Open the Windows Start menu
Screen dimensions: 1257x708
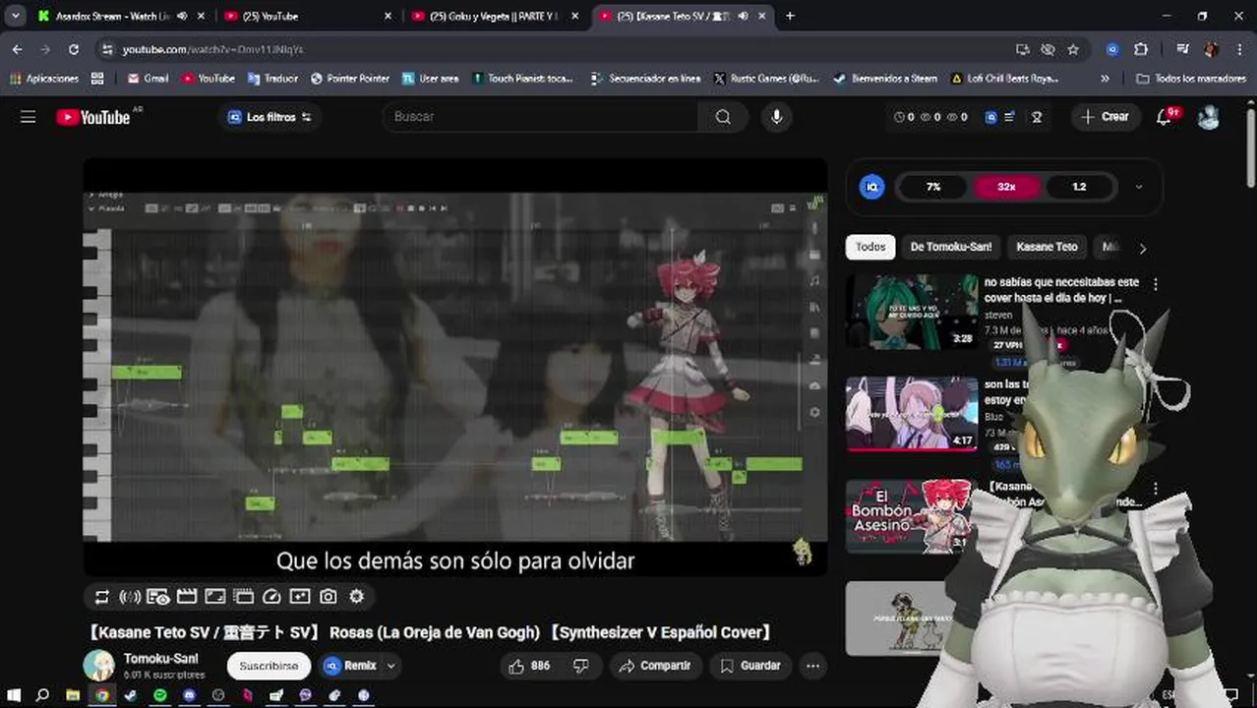(x=14, y=695)
